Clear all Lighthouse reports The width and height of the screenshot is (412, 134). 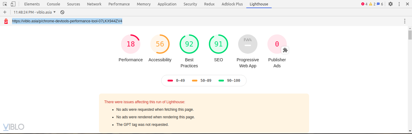coord(62,12)
